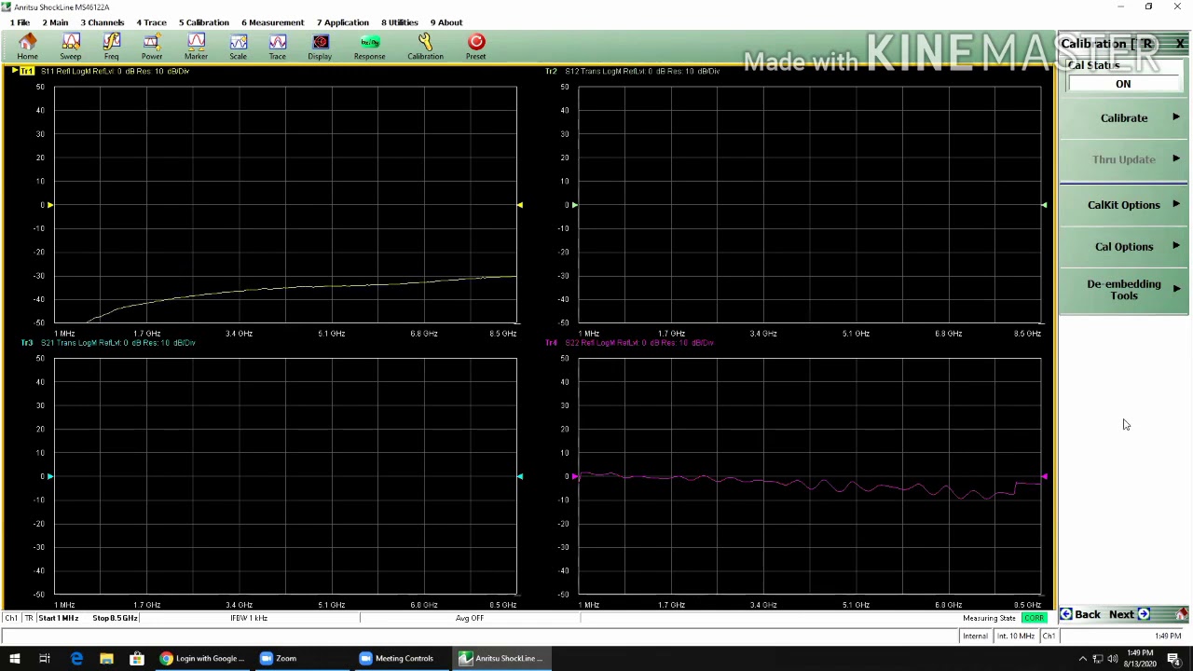Launch Edge from the taskbar
1193x671 pixels.
[76, 659]
